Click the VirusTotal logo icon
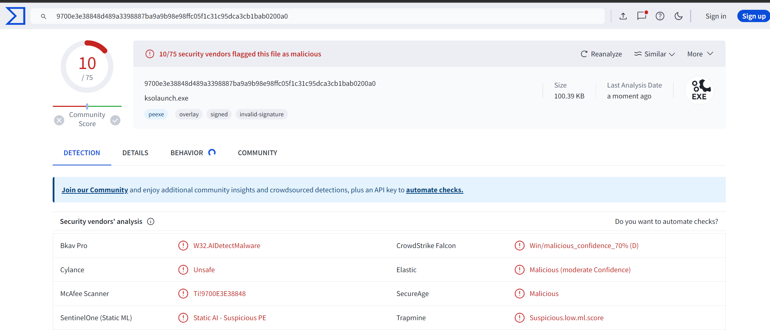The height and width of the screenshot is (330, 770). point(15,16)
